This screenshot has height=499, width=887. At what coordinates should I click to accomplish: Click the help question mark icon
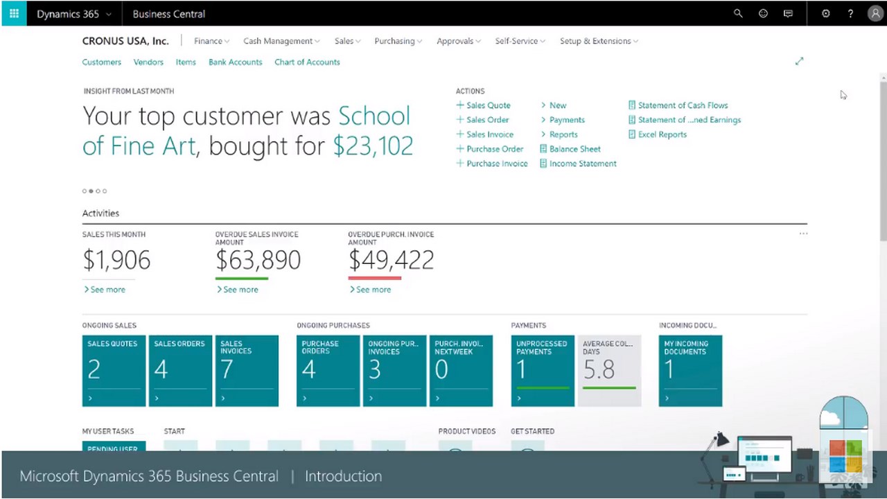tap(850, 13)
